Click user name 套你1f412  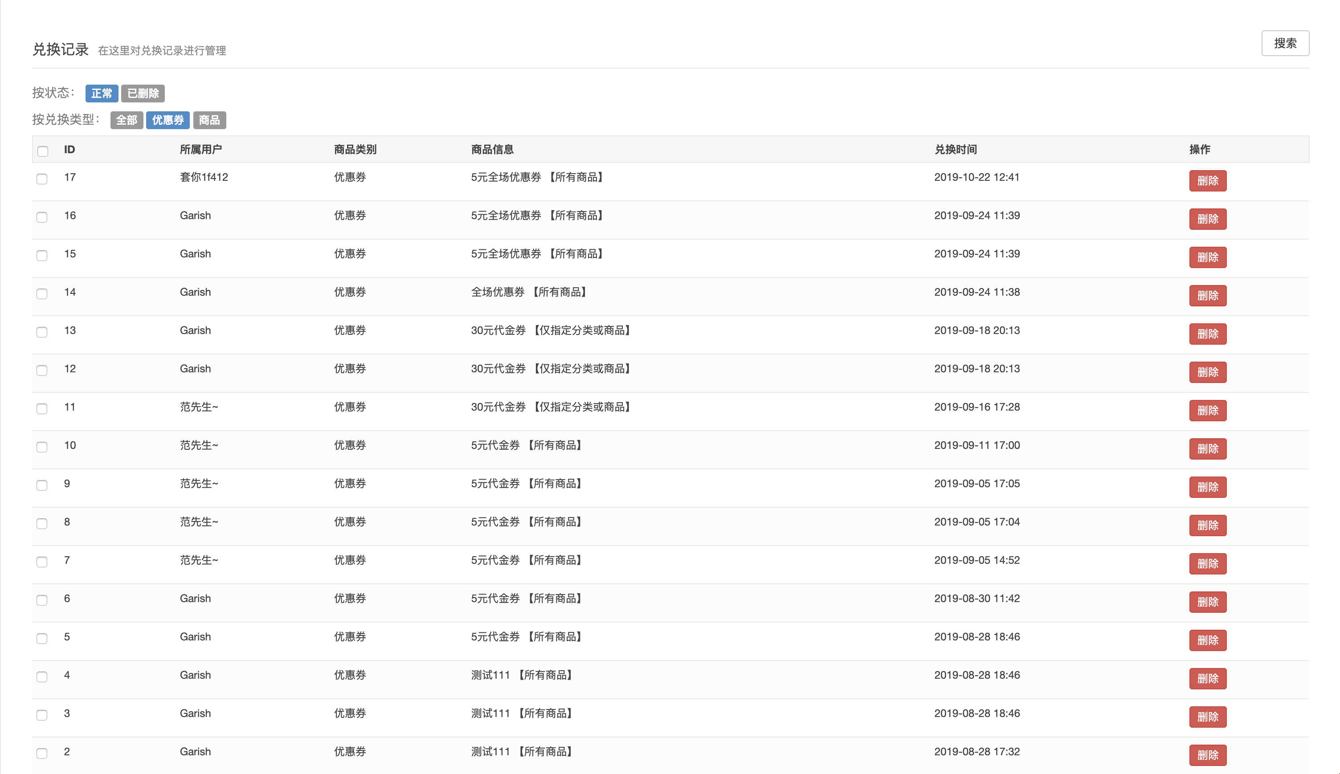click(x=204, y=177)
